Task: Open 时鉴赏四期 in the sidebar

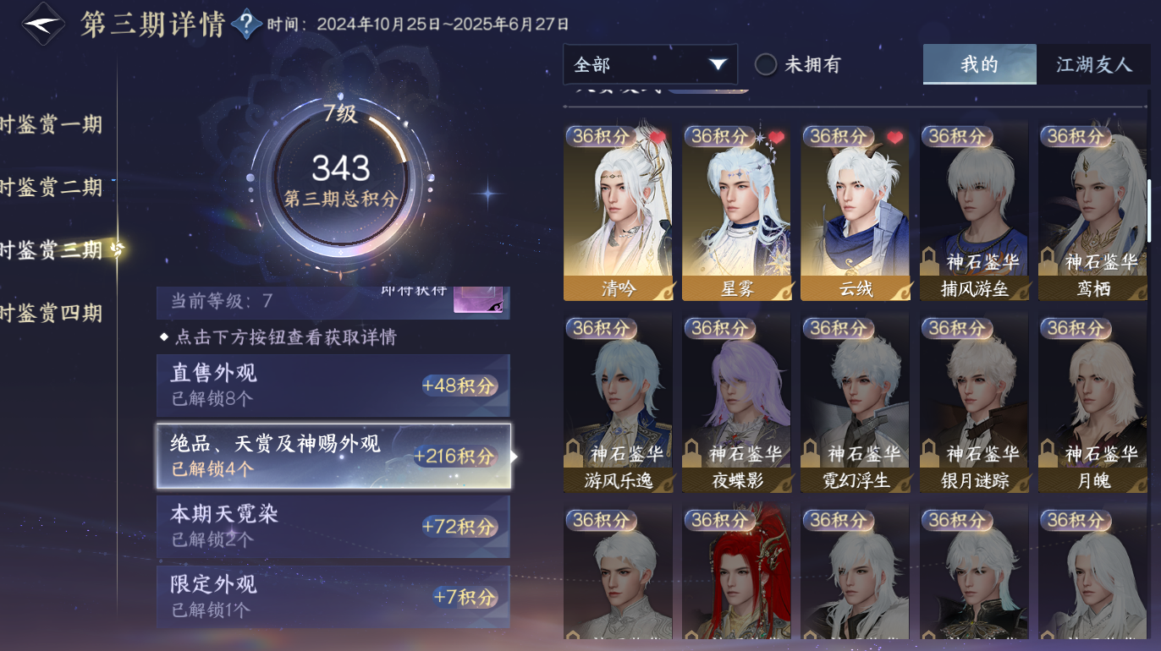Action: tap(51, 314)
